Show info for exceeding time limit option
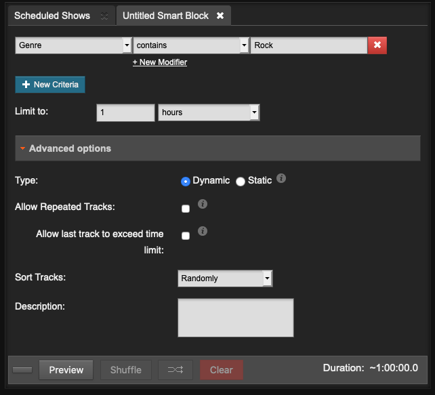Viewport: 435px width, 395px height. click(x=202, y=231)
